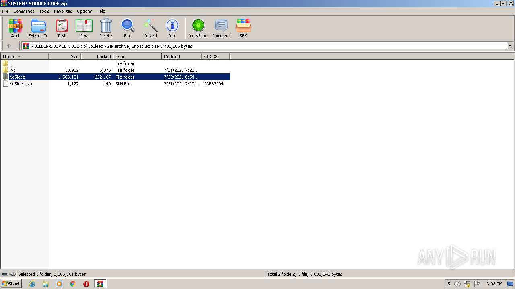Click the WinRAR taskbar button
The height and width of the screenshot is (289, 515).
coord(100,284)
